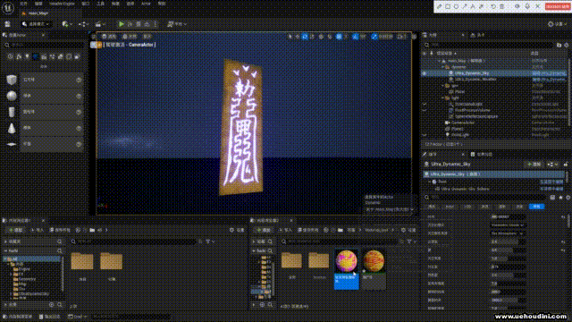Pick the Cone shape in Place Actors
The image size is (572, 322).
45,128
